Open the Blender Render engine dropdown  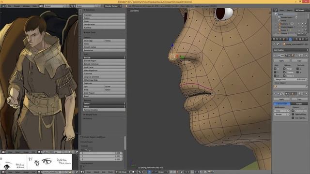[x=113, y=6]
